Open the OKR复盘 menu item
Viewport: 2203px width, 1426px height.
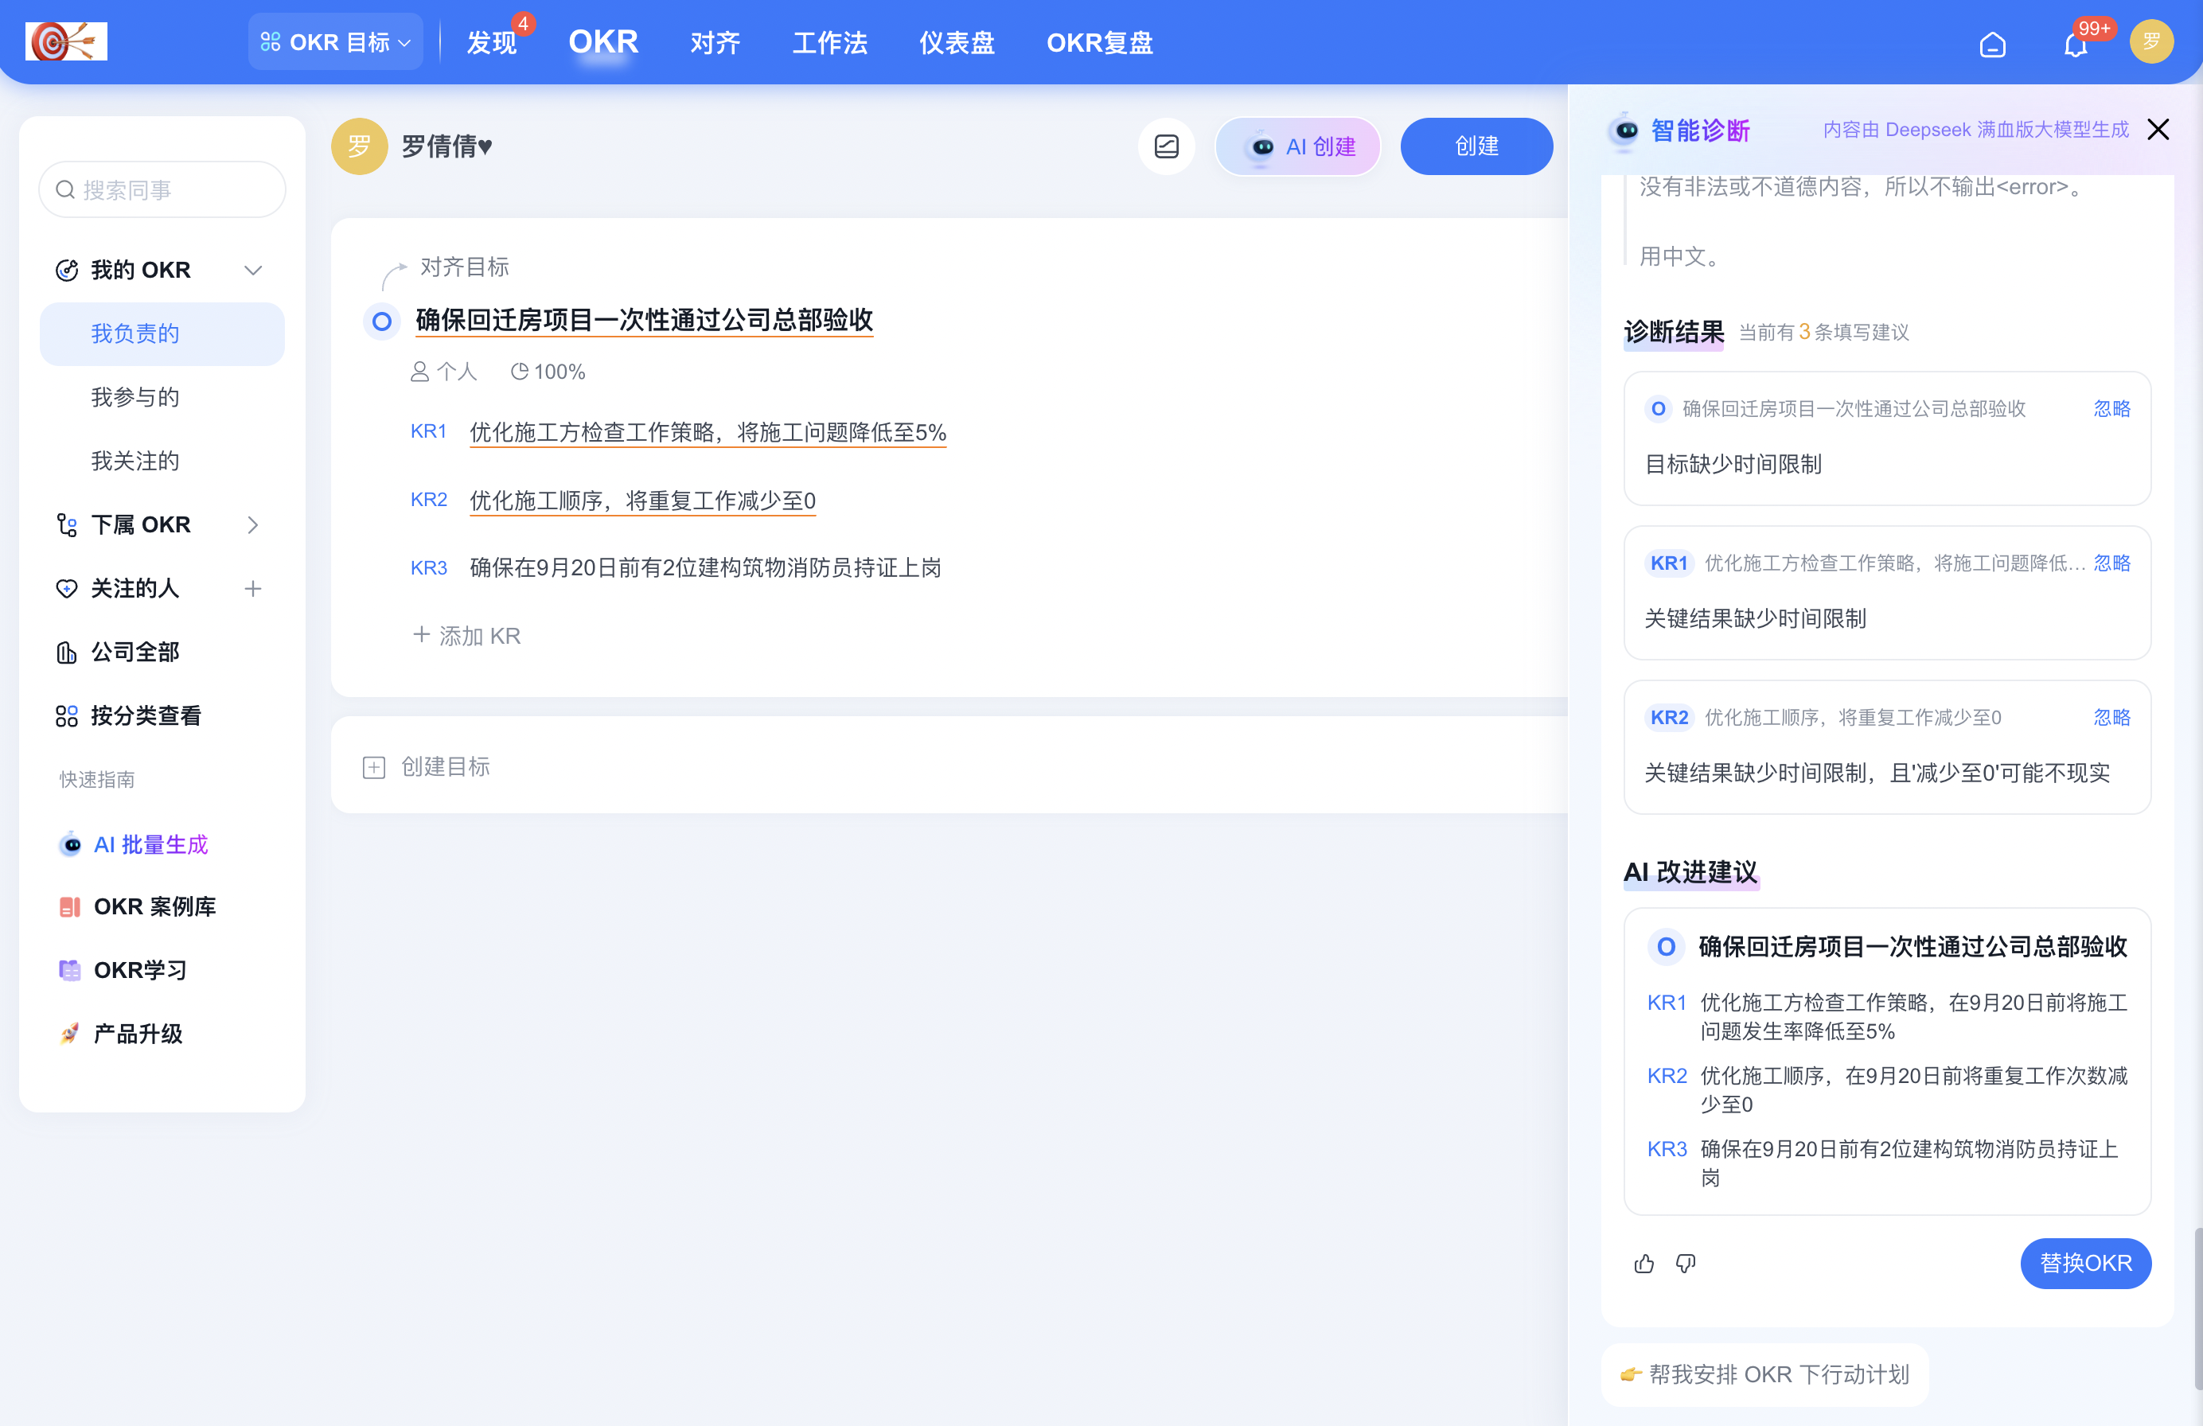click(1099, 42)
